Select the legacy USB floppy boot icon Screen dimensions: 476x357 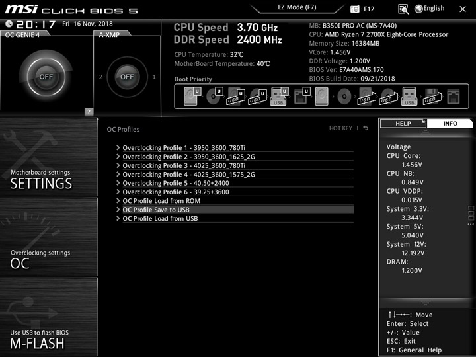[432, 97]
